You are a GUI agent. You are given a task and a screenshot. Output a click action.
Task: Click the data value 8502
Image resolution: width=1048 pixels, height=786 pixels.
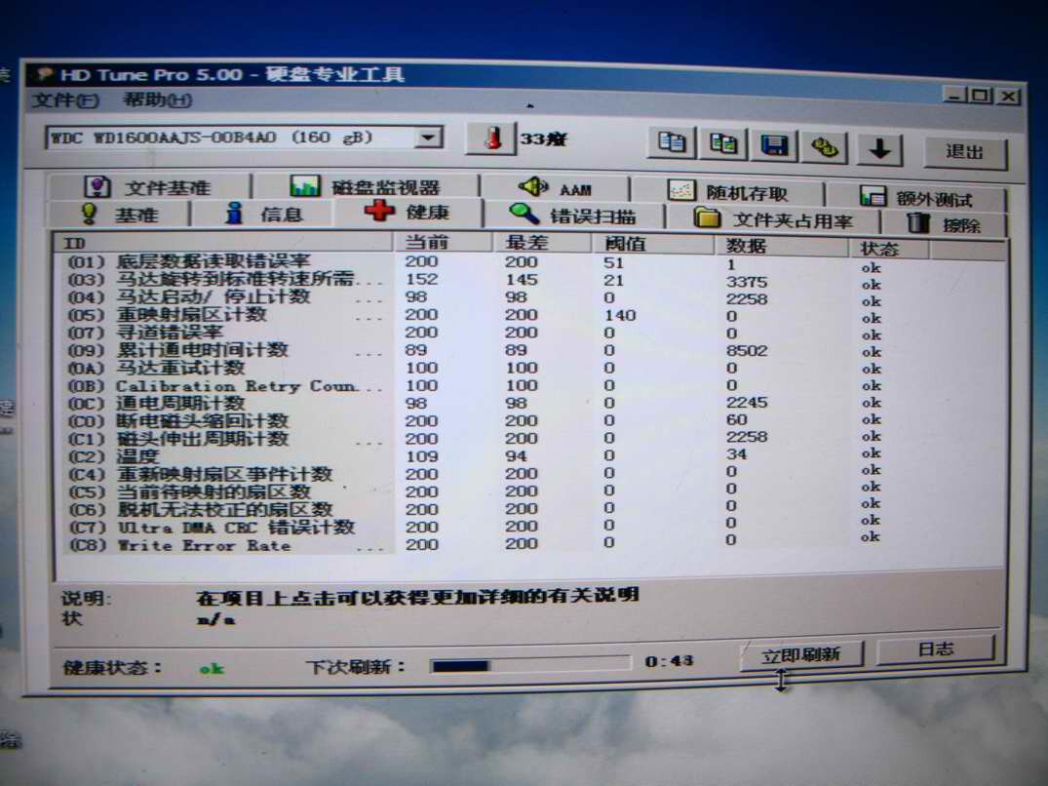[747, 350]
